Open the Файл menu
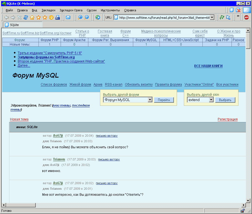 9,10
